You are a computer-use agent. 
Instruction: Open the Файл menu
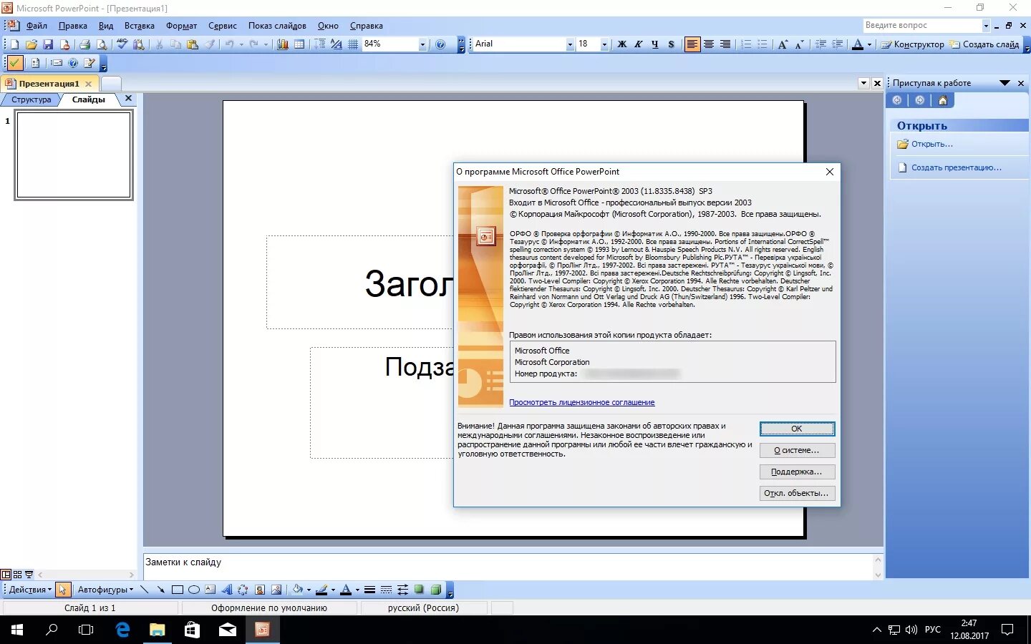[x=37, y=26]
